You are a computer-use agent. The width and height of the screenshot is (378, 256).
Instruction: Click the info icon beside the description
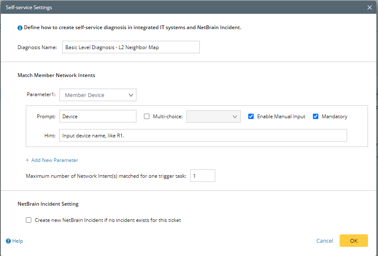[20, 28]
